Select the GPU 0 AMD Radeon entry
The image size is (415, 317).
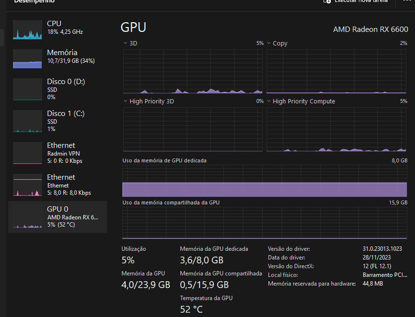click(x=58, y=217)
